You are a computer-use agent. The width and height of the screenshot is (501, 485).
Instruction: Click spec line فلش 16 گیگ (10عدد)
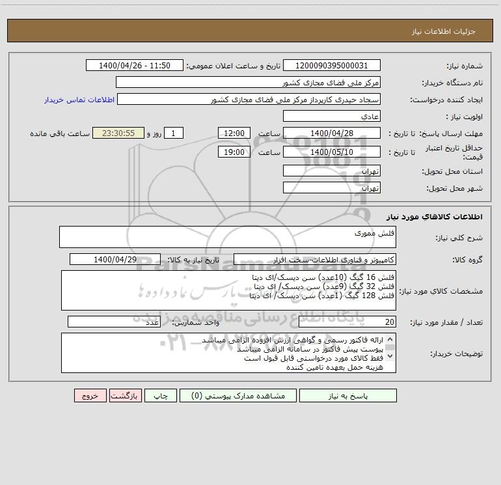tap(323, 277)
